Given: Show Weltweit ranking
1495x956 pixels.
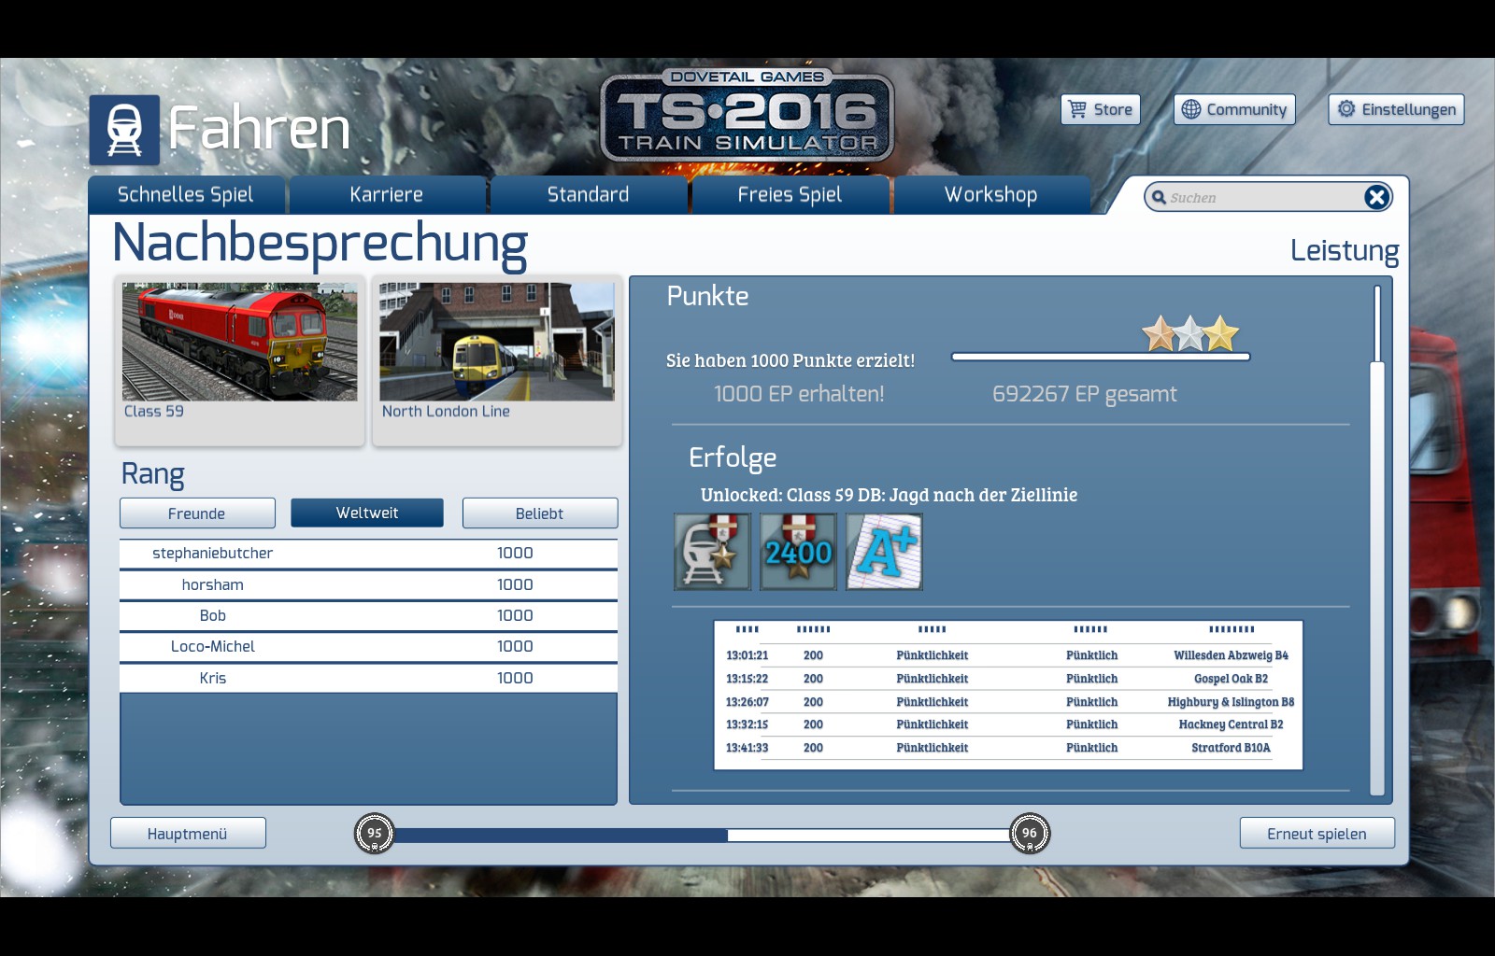Looking at the screenshot, I should (367, 513).
